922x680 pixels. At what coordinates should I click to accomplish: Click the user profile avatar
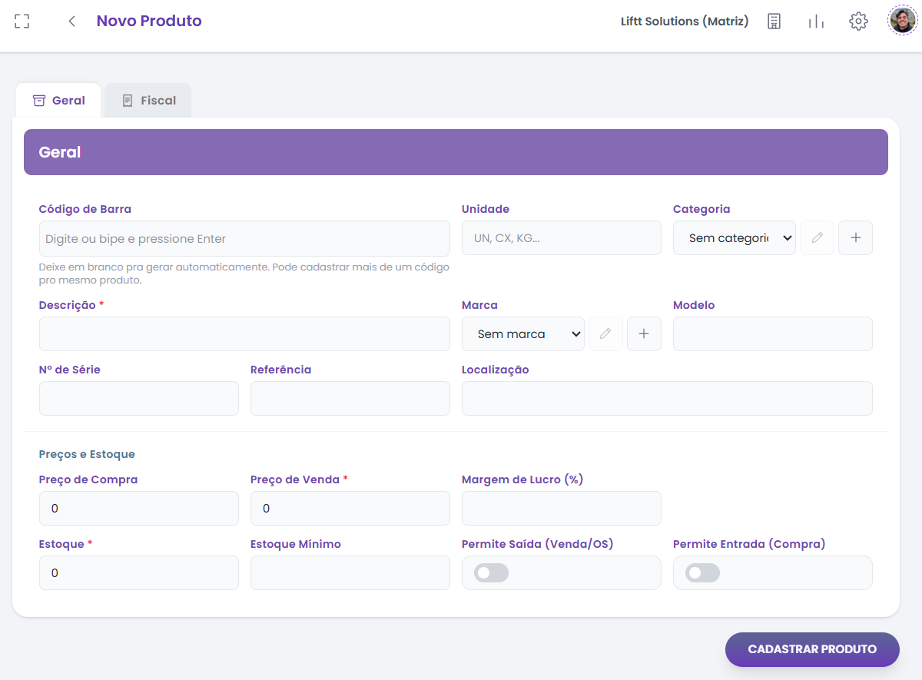click(902, 21)
